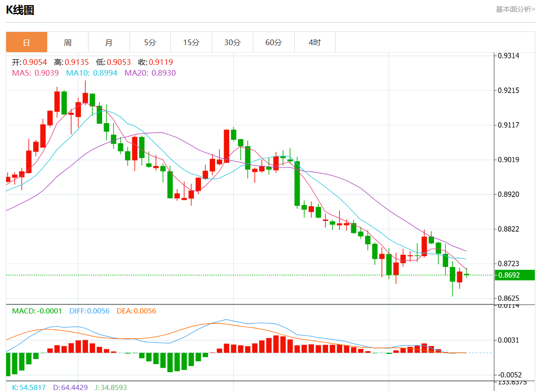Open the 5分 interval tab
This screenshot has width=540, height=391.
coord(150,42)
